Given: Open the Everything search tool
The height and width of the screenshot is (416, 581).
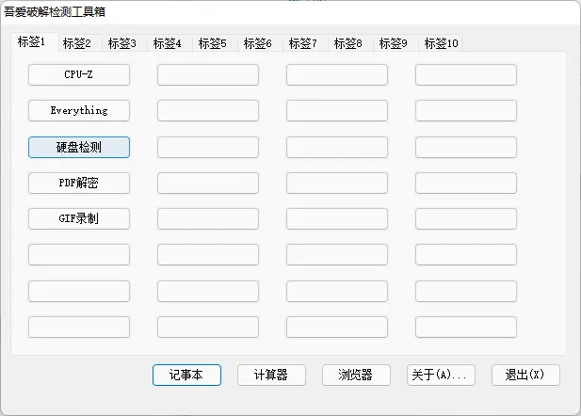Looking at the screenshot, I should point(79,110).
